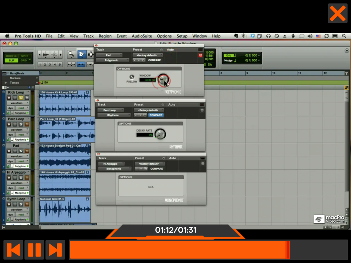The image size is (351, 263).
Task: Recall zoom preset 3
Action: (50, 65)
